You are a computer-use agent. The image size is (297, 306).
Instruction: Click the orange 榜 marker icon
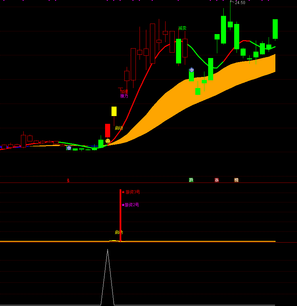point(237,180)
